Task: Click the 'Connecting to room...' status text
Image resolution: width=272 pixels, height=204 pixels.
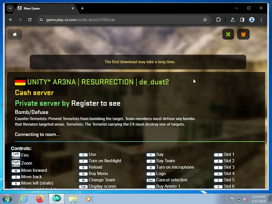Action: coord(37,134)
